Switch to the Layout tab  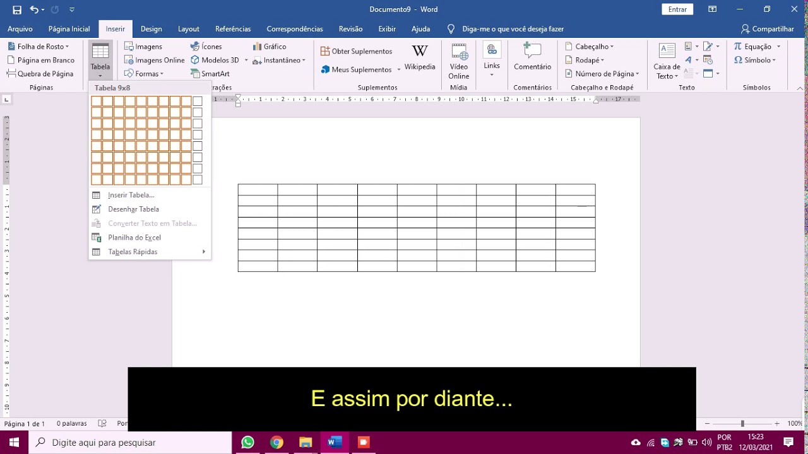click(189, 29)
